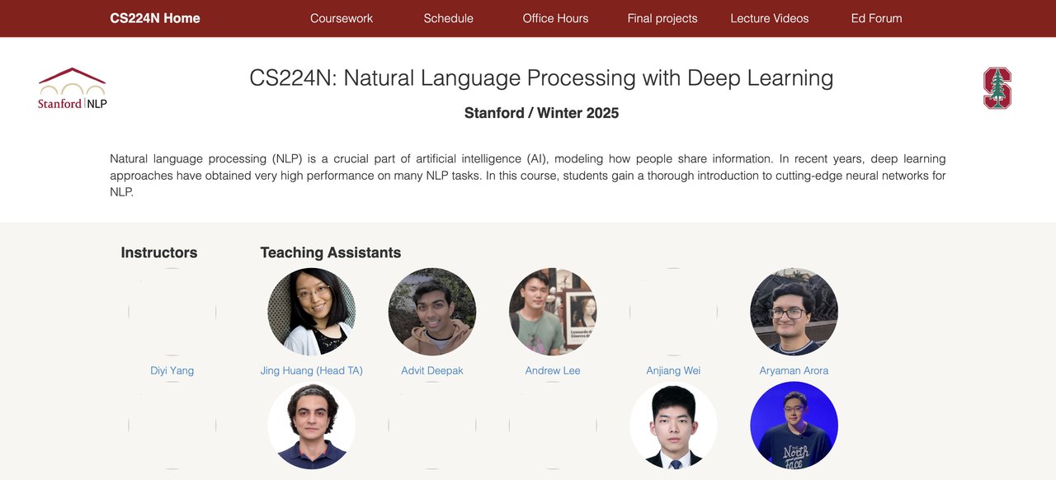
Task: Click the Diyi Yang instructor link
Action: (172, 371)
